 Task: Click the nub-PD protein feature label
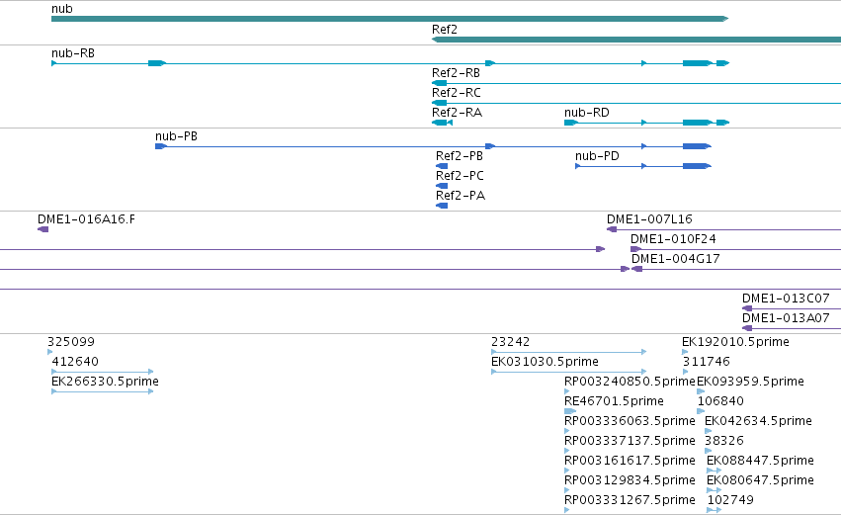tap(597, 156)
